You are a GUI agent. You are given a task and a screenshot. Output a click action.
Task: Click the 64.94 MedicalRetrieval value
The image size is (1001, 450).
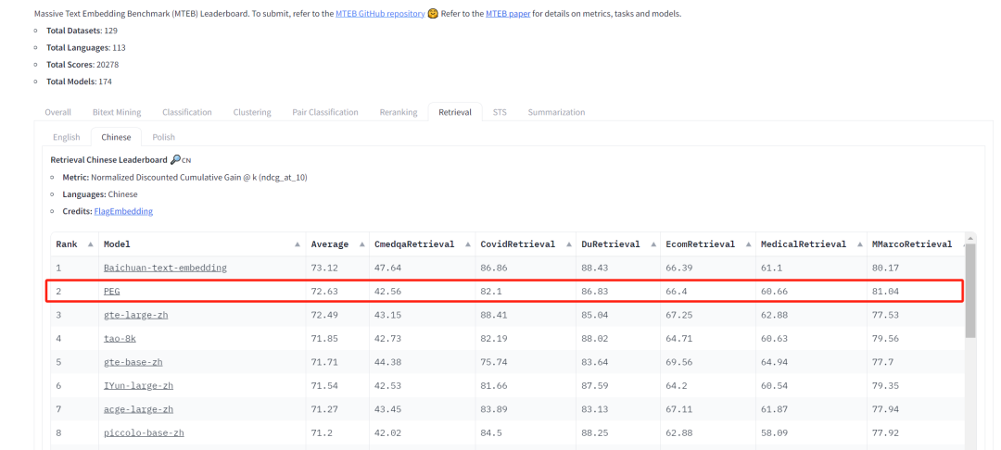coord(772,362)
